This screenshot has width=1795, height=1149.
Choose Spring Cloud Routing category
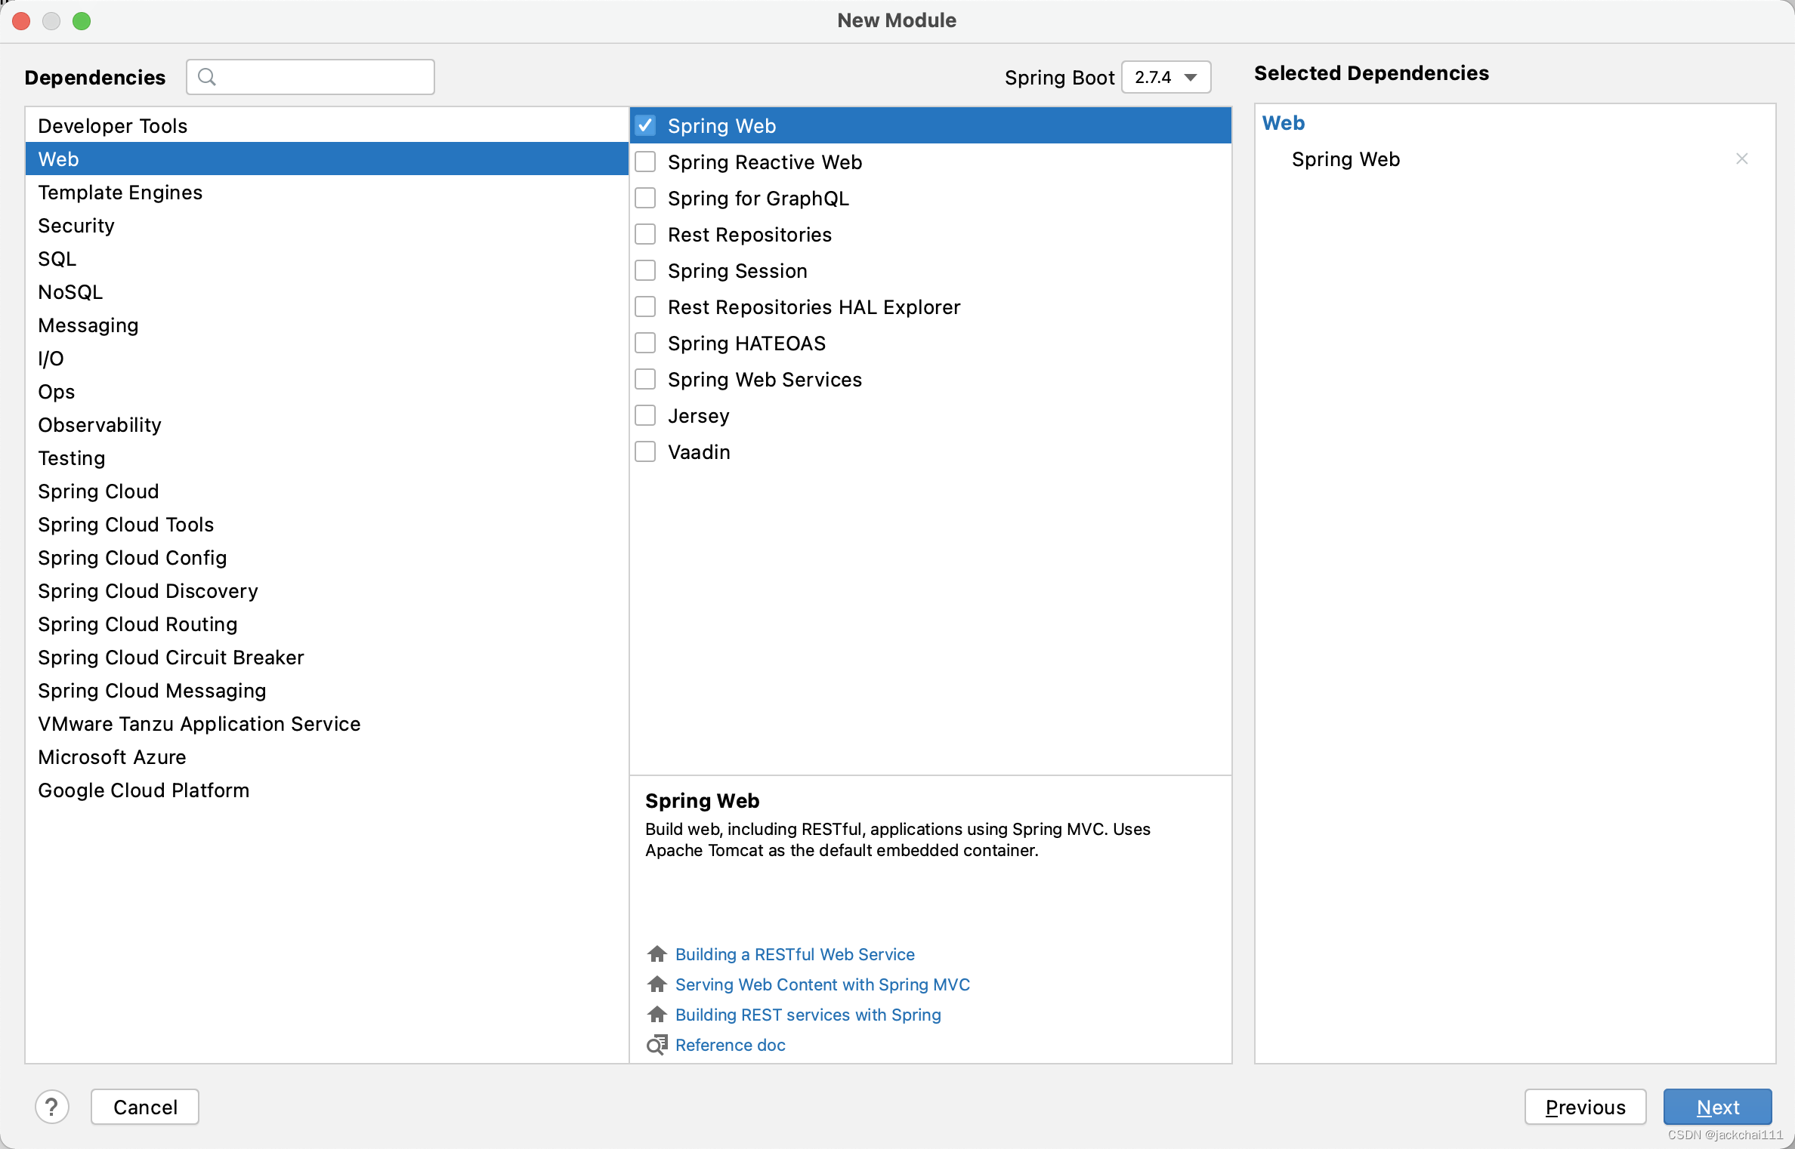click(x=326, y=624)
